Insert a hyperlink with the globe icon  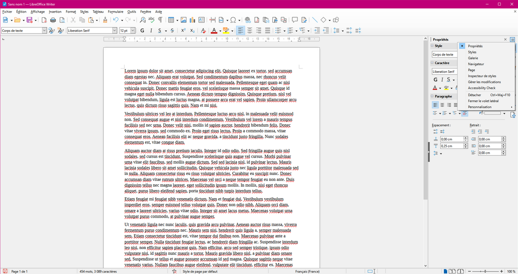click(x=247, y=20)
